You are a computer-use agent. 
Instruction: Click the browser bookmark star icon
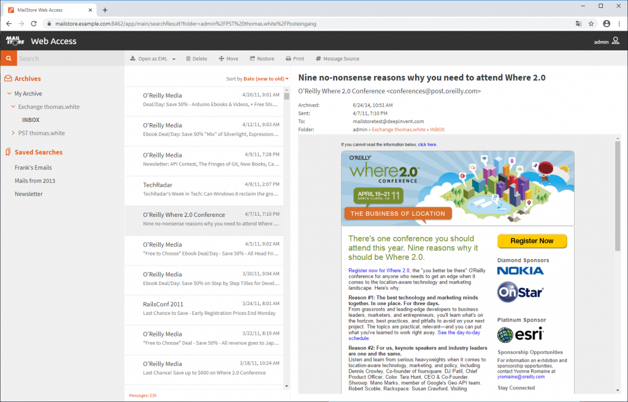591,24
